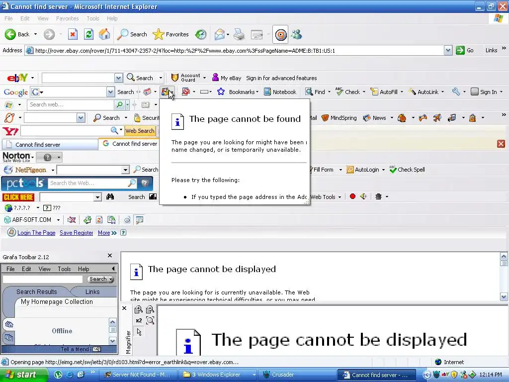The height and width of the screenshot is (382, 509).
Task: Click the Google toolbar search field
Action: (x=72, y=92)
